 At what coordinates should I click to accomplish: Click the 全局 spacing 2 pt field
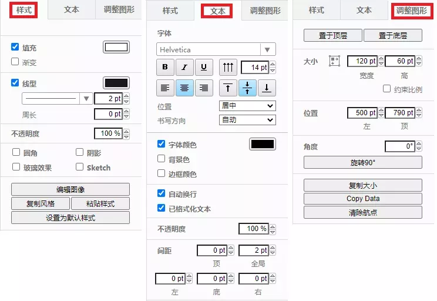[x=254, y=250]
